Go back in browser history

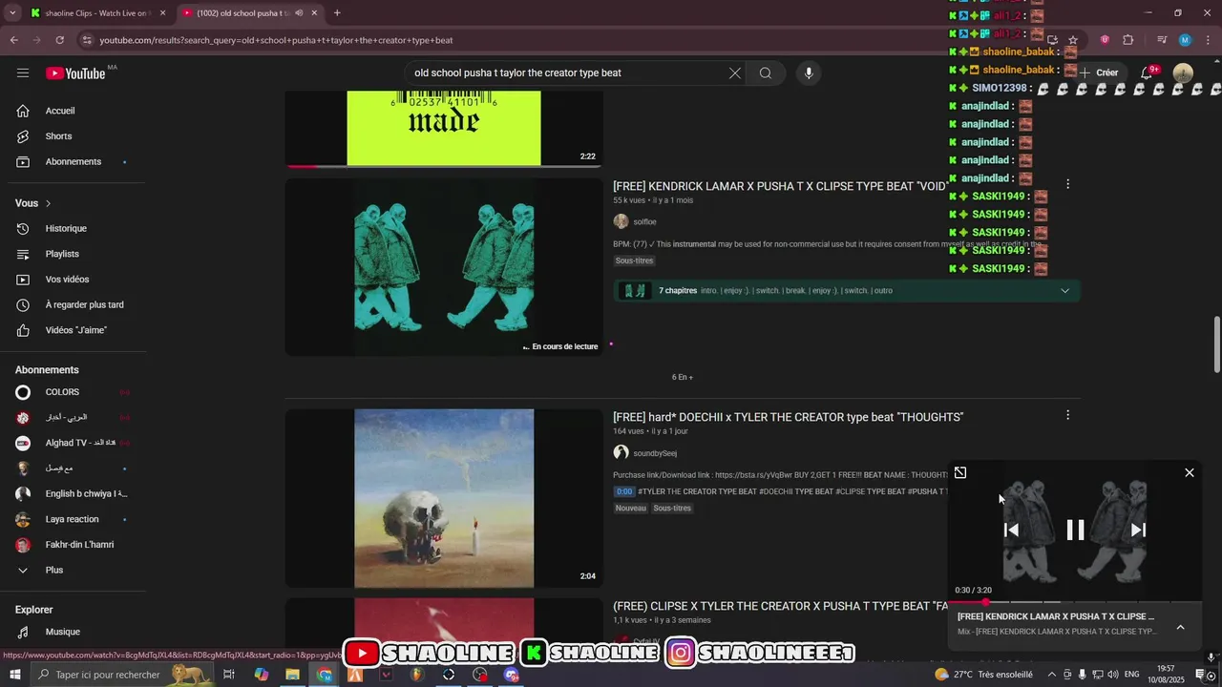(x=13, y=40)
